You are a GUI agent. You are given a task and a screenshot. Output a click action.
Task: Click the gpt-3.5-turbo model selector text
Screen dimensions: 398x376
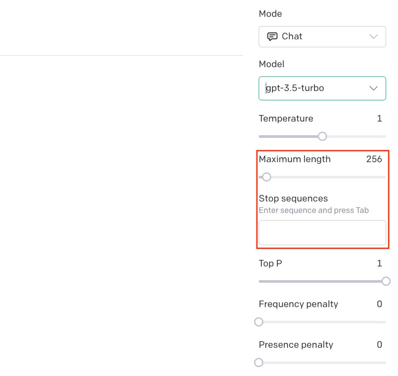pyautogui.click(x=295, y=88)
